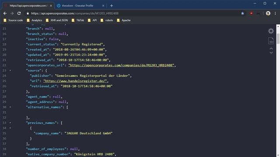The height and width of the screenshot is (157, 280).
Task: Open the red extension icon in toolbar
Action: click(x=251, y=14)
